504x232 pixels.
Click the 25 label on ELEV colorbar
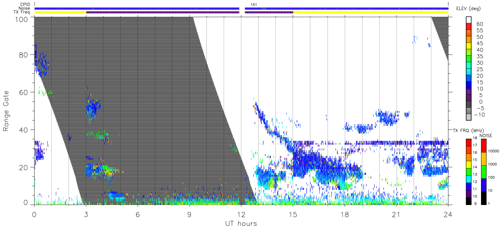479,70
